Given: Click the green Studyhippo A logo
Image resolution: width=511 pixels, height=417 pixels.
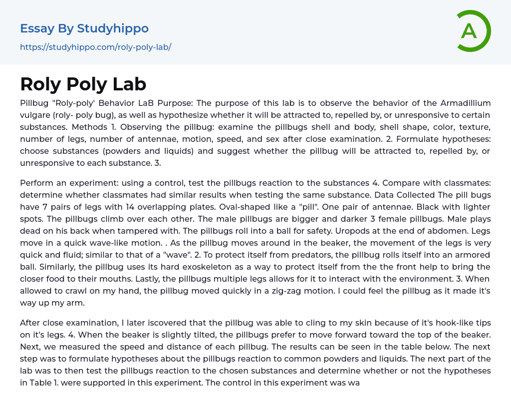Looking at the screenshot, I should tap(473, 31).
